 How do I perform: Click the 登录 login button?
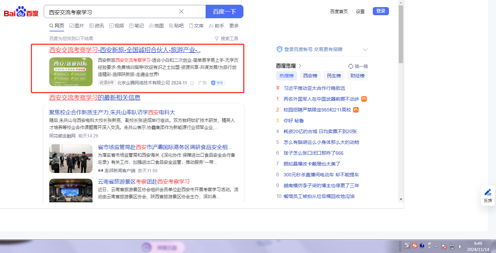[381, 11]
